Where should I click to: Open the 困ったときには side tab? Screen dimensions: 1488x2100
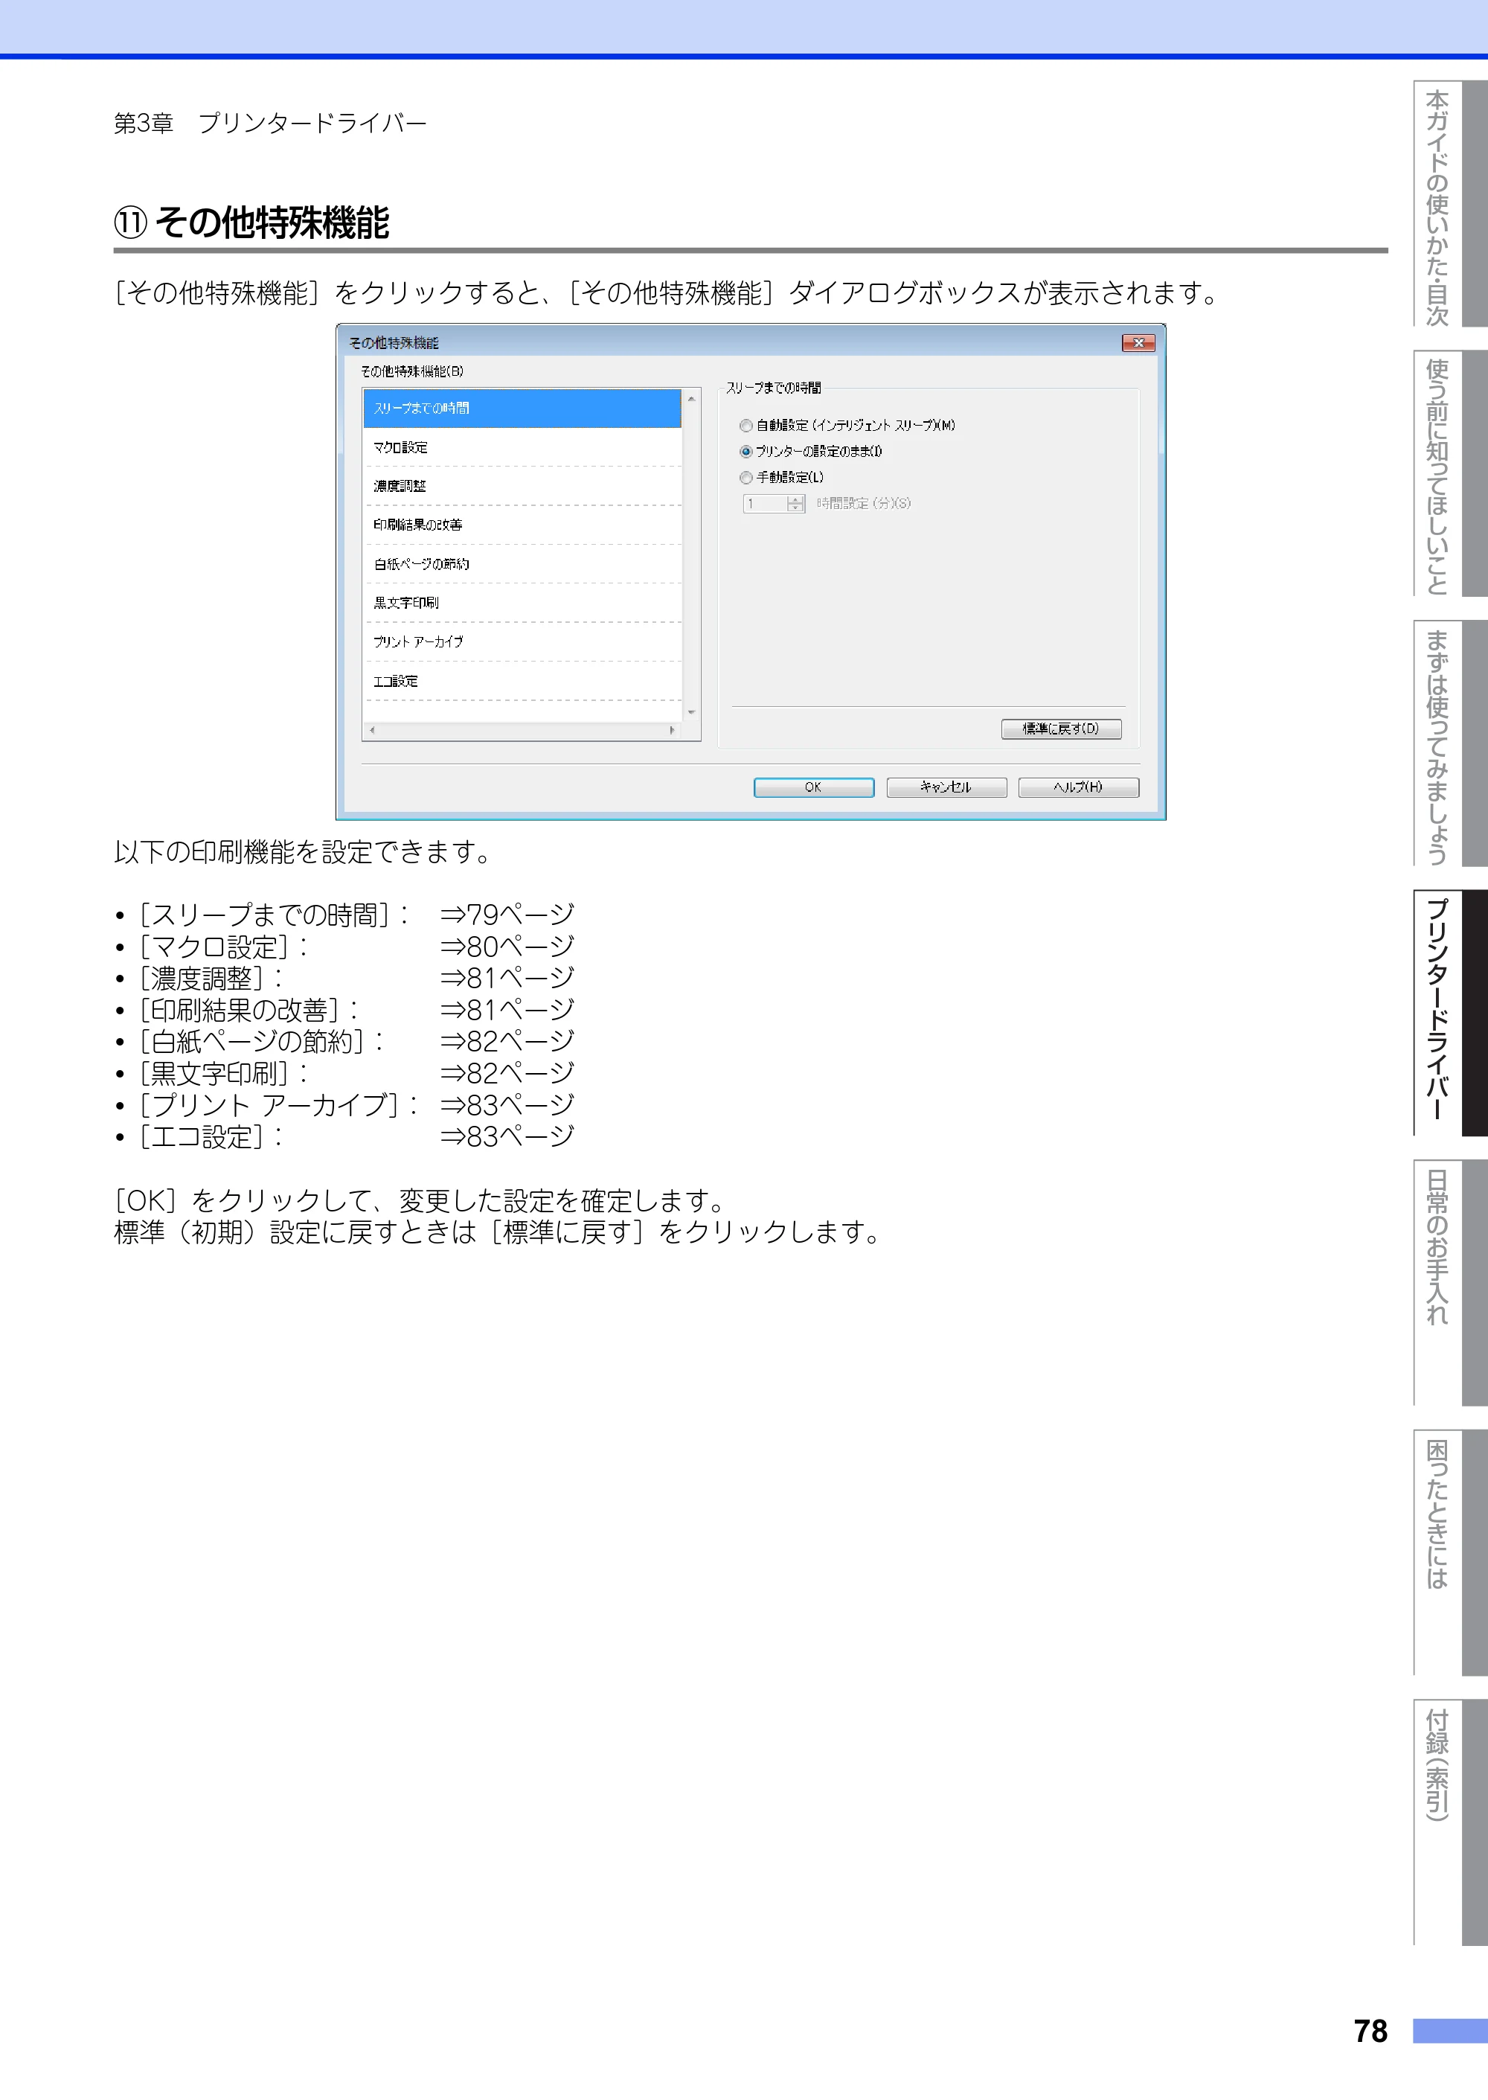coord(1451,1553)
